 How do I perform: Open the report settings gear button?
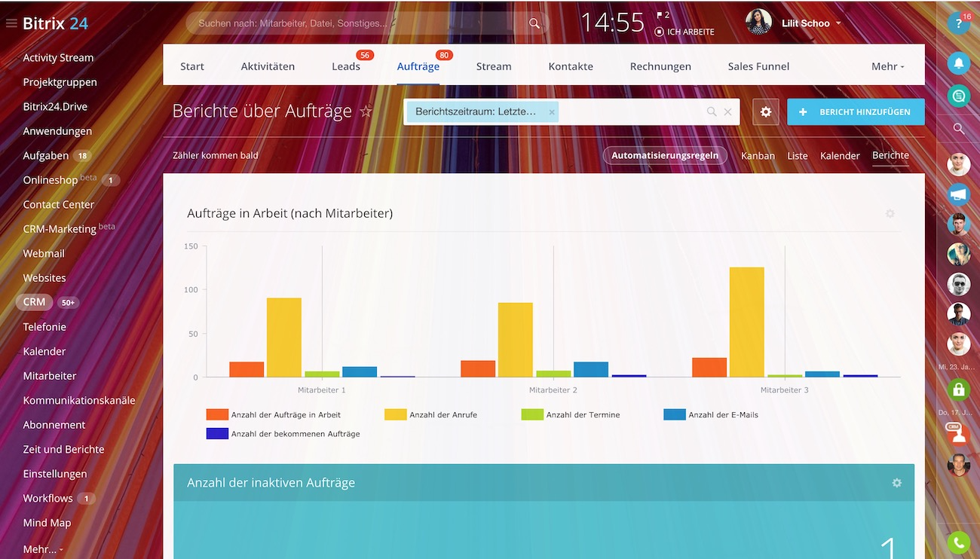pyautogui.click(x=766, y=111)
